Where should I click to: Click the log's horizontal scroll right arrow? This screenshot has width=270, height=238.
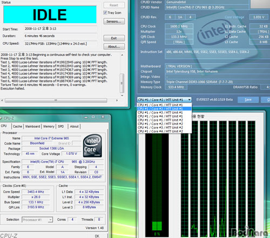[117, 100]
